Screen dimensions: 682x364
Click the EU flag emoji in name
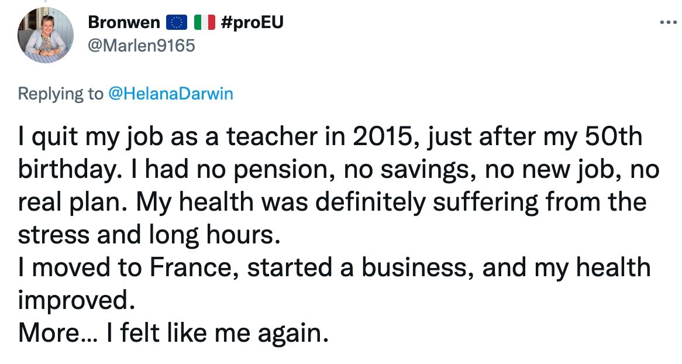coord(175,23)
